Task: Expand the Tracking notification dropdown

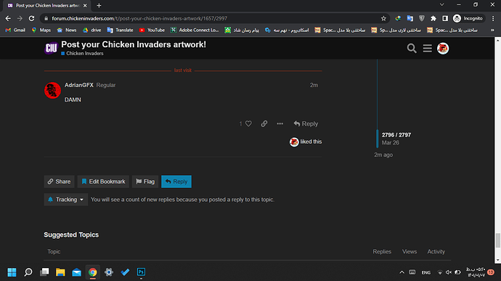Action: (66, 200)
